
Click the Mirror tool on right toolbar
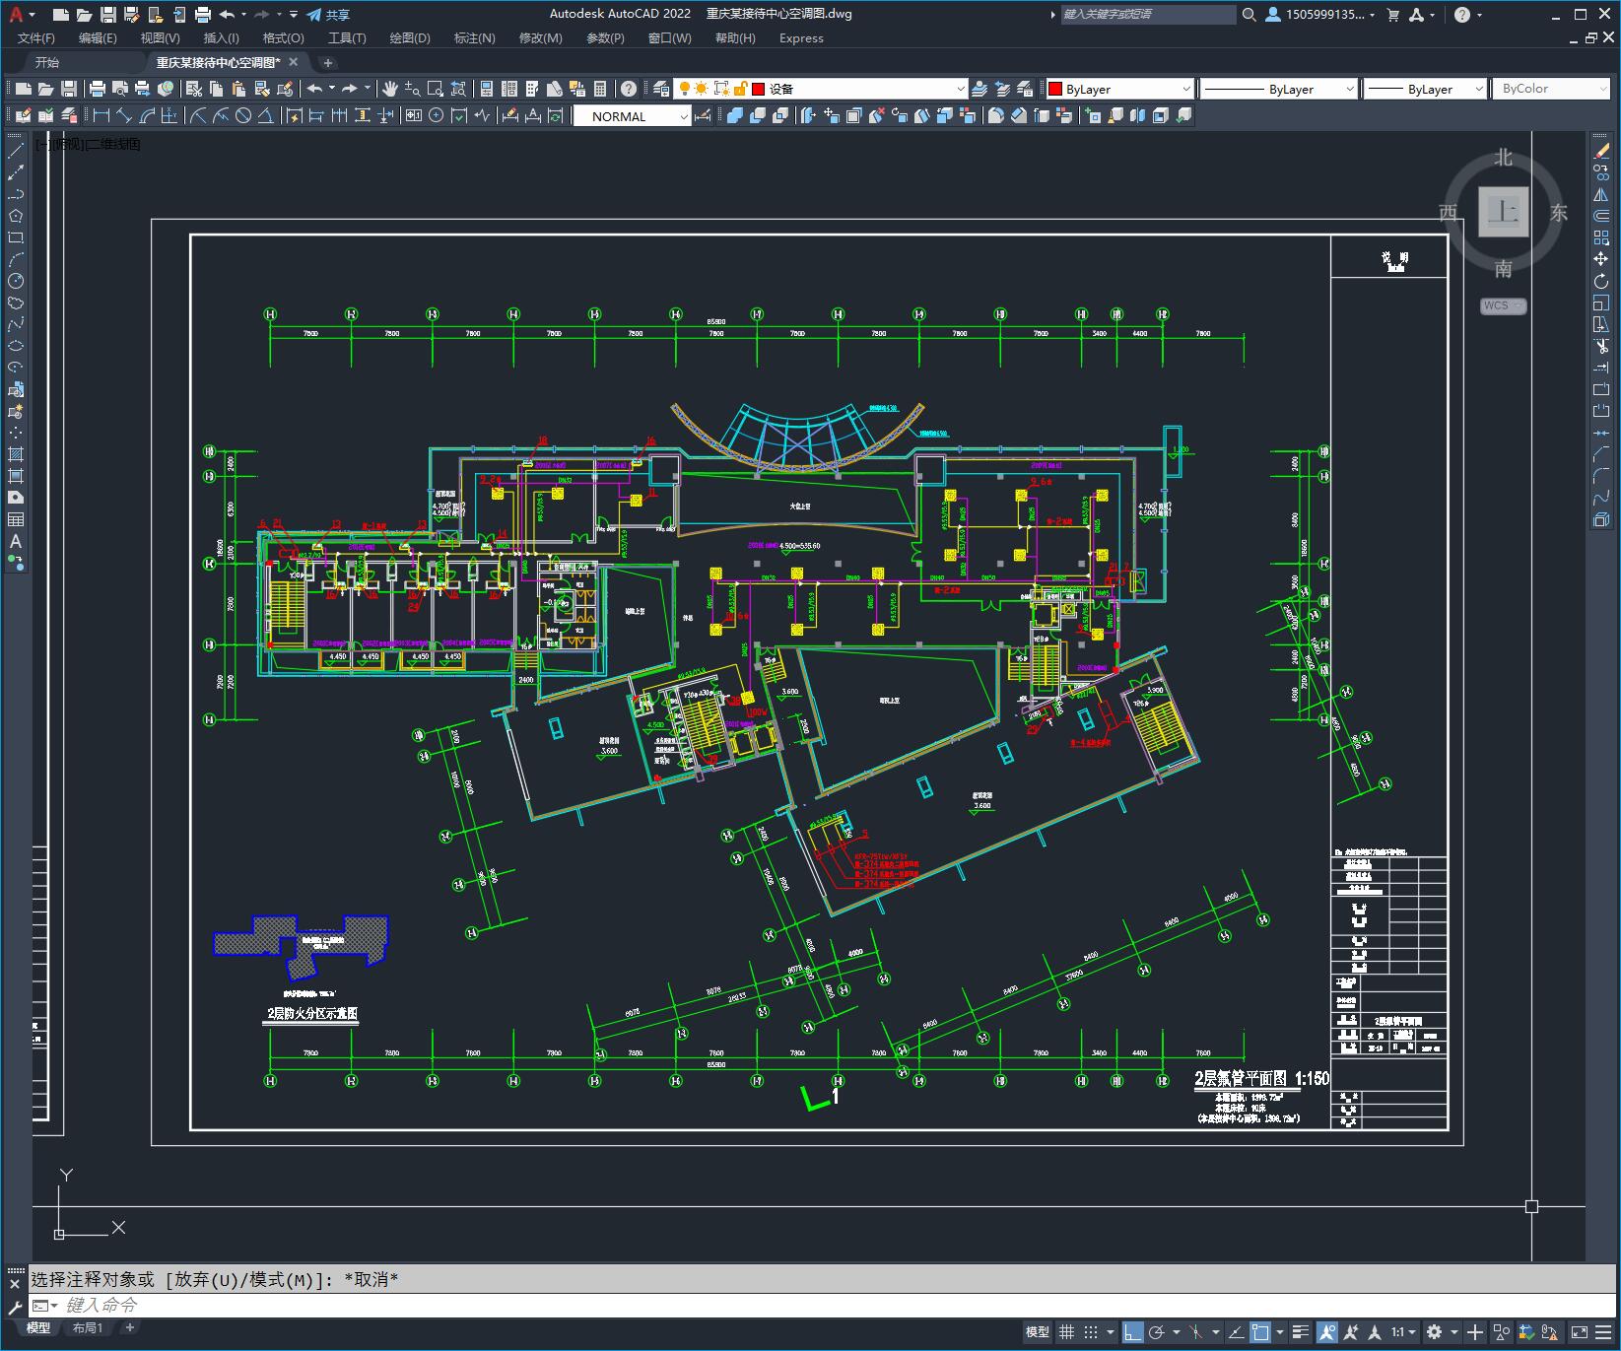[1601, 194]
